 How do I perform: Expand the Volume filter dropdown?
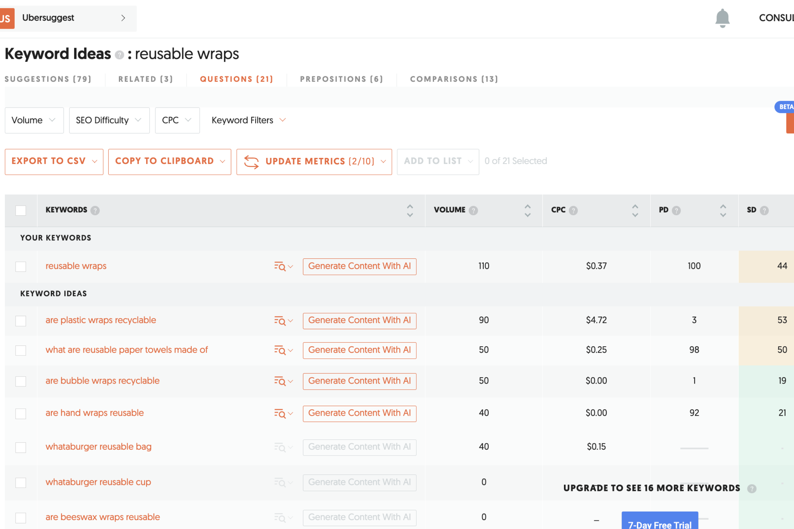[34, 120]
